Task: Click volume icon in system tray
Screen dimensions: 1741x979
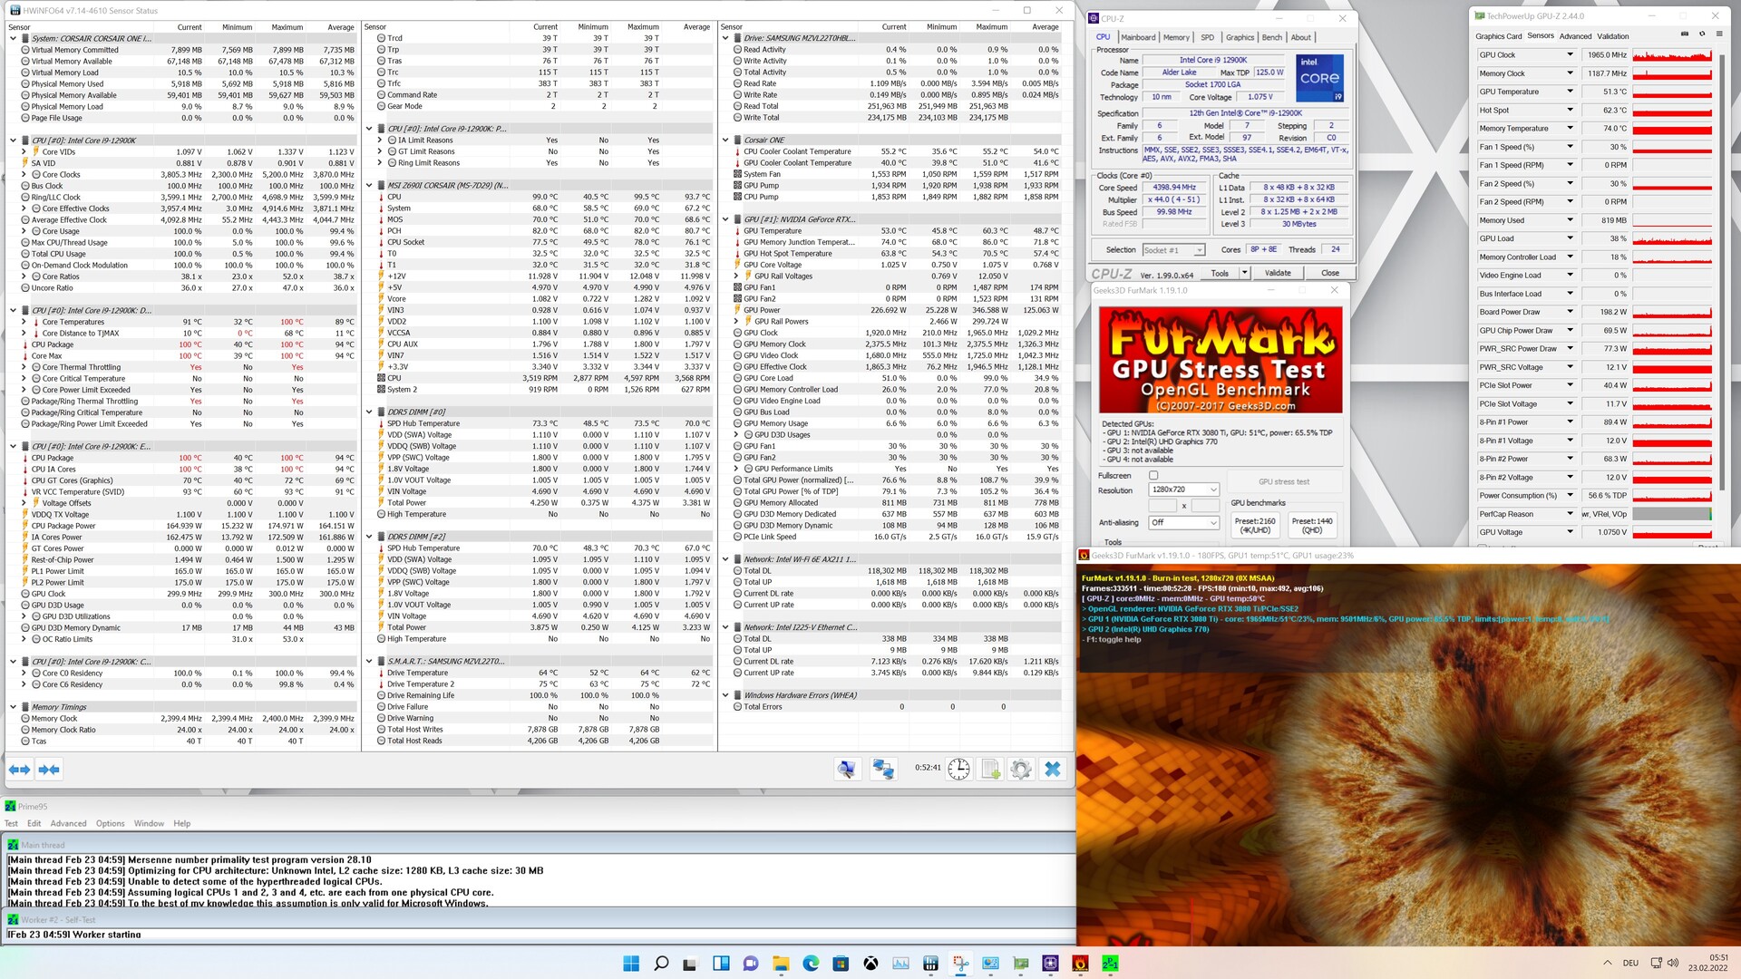Action: pos(1673,963)
